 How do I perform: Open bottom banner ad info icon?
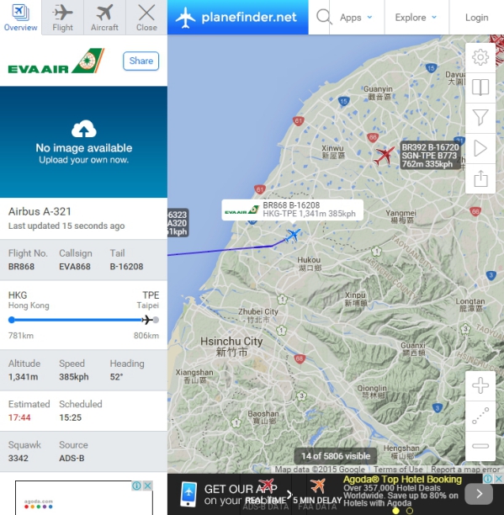pyautogui.click(x=487, y=479)
